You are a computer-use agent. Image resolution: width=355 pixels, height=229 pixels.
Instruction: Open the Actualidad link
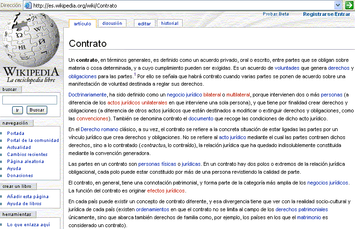pos(19,148)
